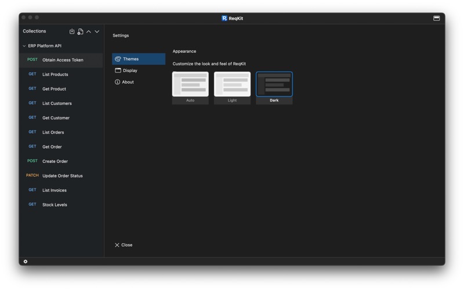
Task: Toggle the layout icon in title bar
Action: click(x=437, y=18)
